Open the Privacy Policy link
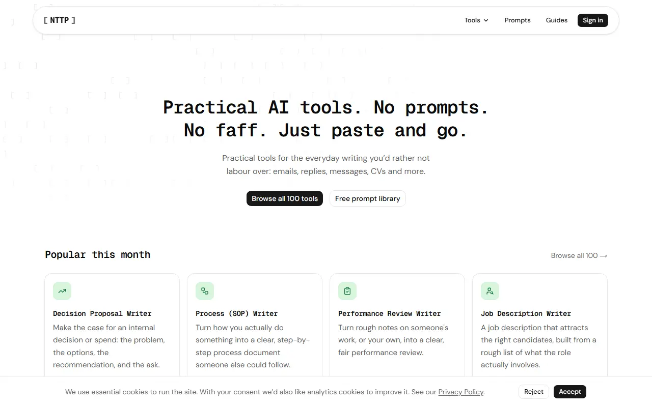Screen dimensions: 652x407 click(x=461, y=392)
